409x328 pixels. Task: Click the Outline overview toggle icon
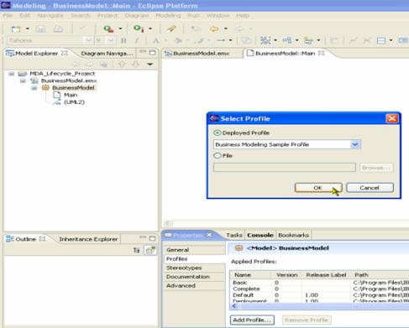tap(150, 250)
